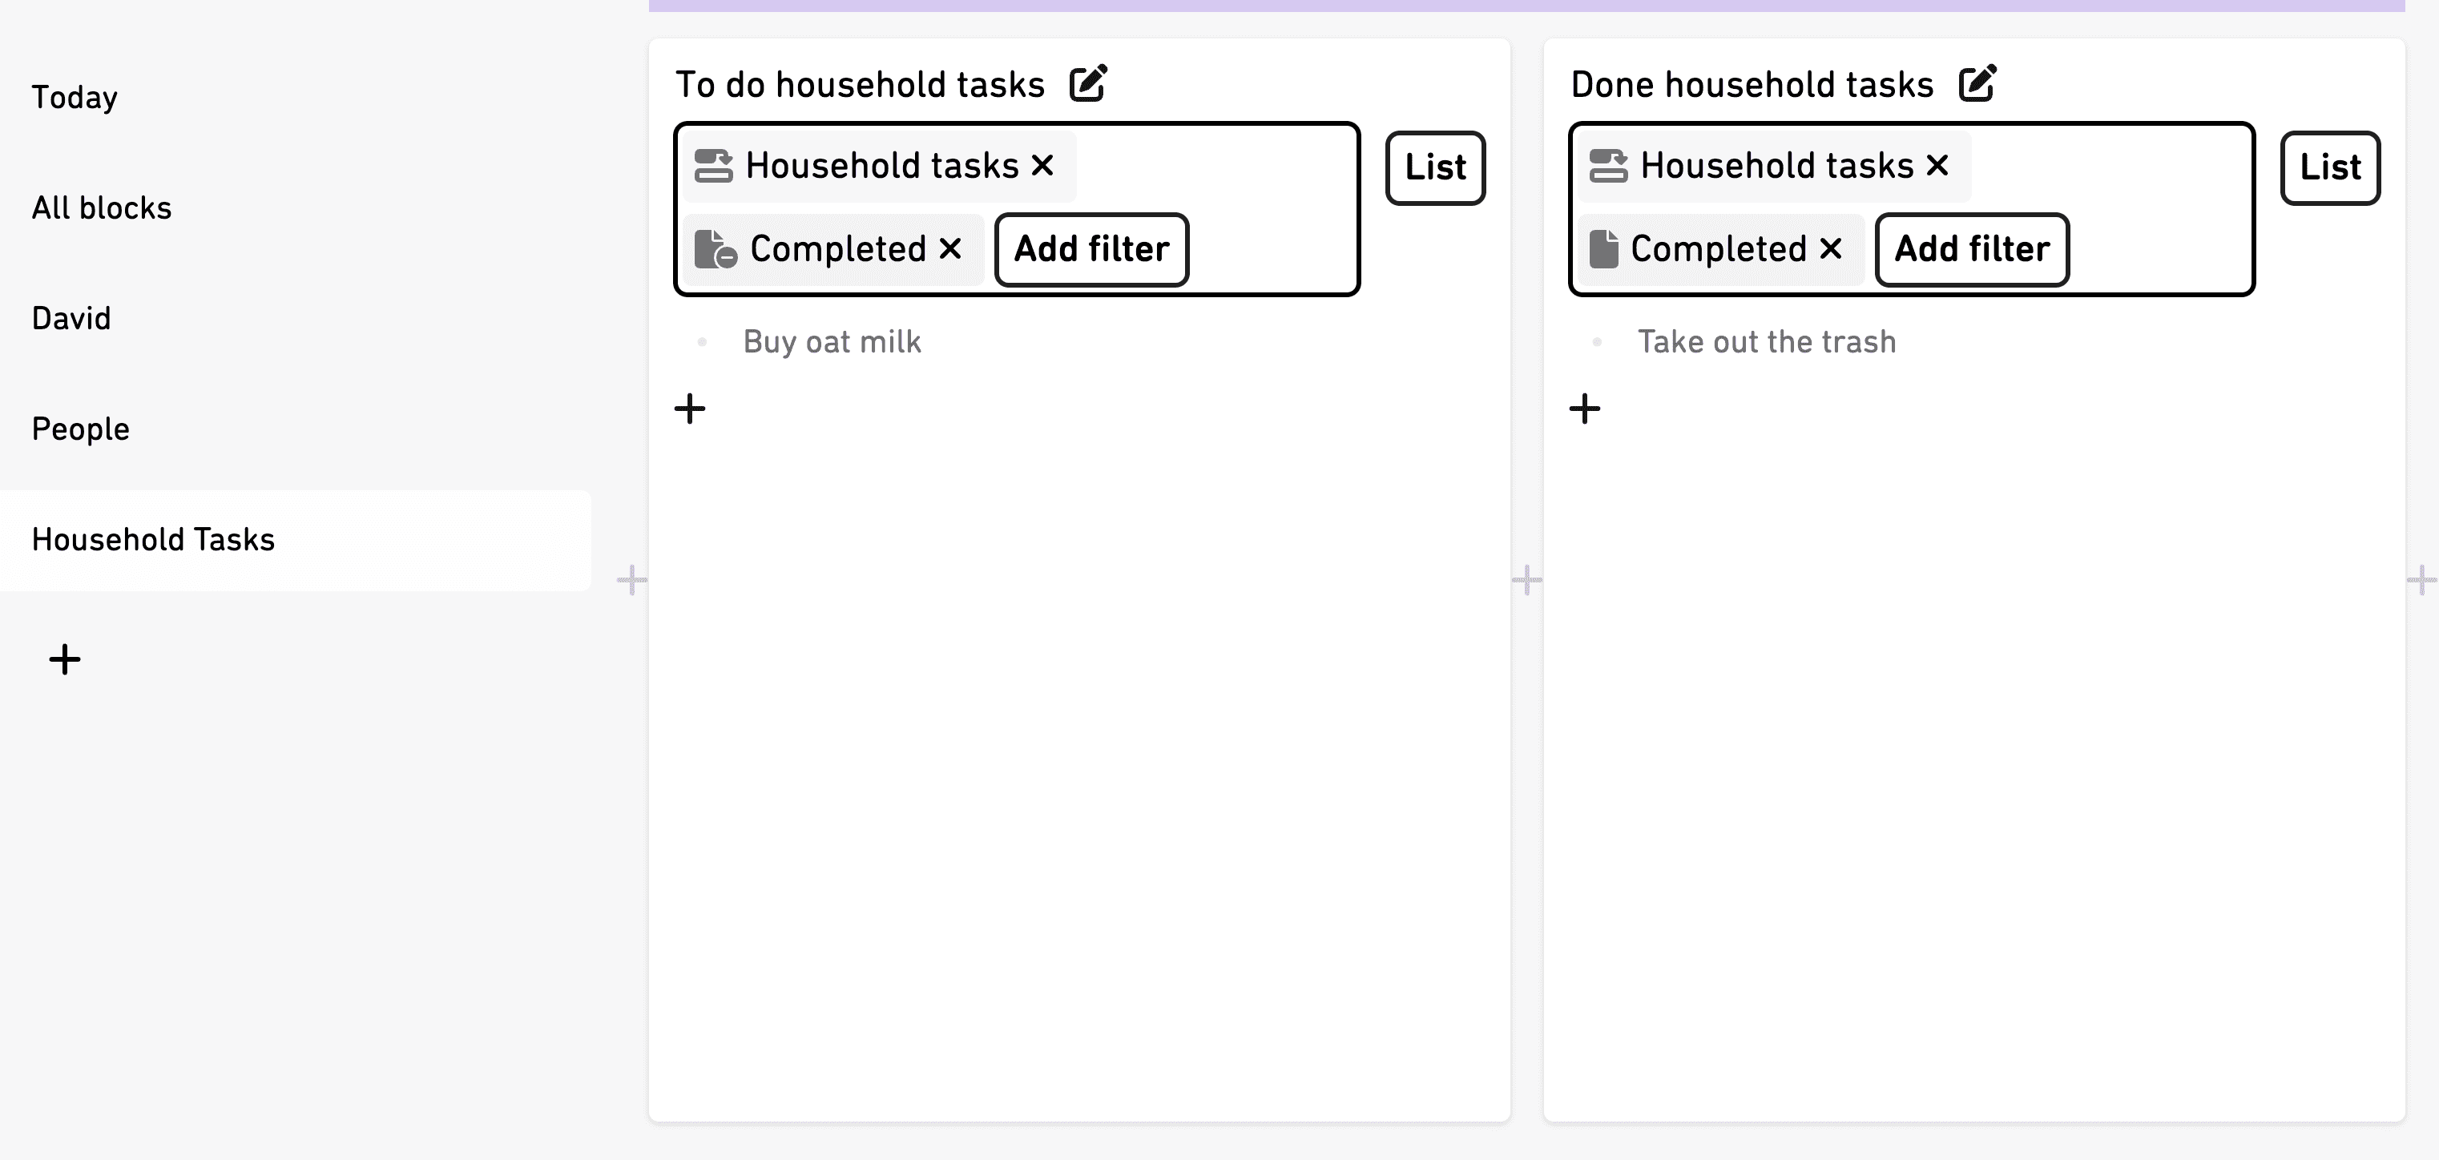Open the Today page
2439x1160 pixels.
[75, 98]
